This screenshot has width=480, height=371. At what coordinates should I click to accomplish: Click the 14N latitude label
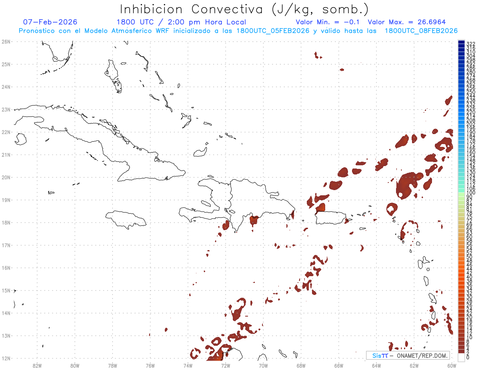(x=6, y=313)
